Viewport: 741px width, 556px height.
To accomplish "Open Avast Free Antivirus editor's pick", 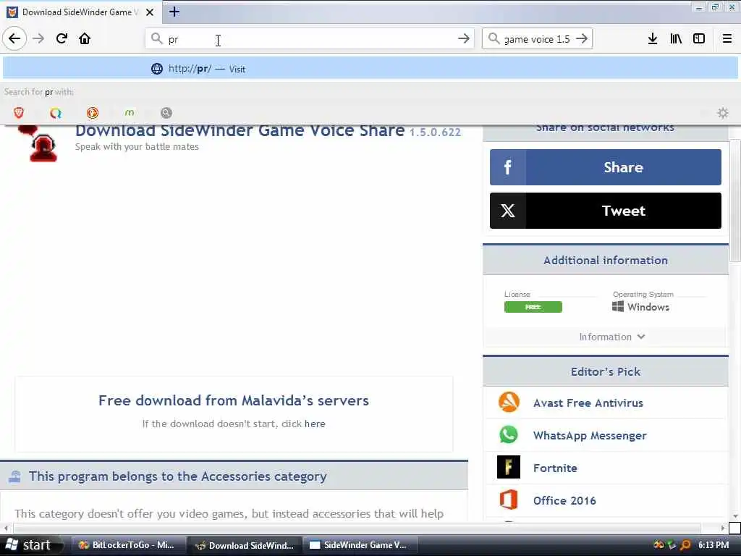I will click(588, 403).
